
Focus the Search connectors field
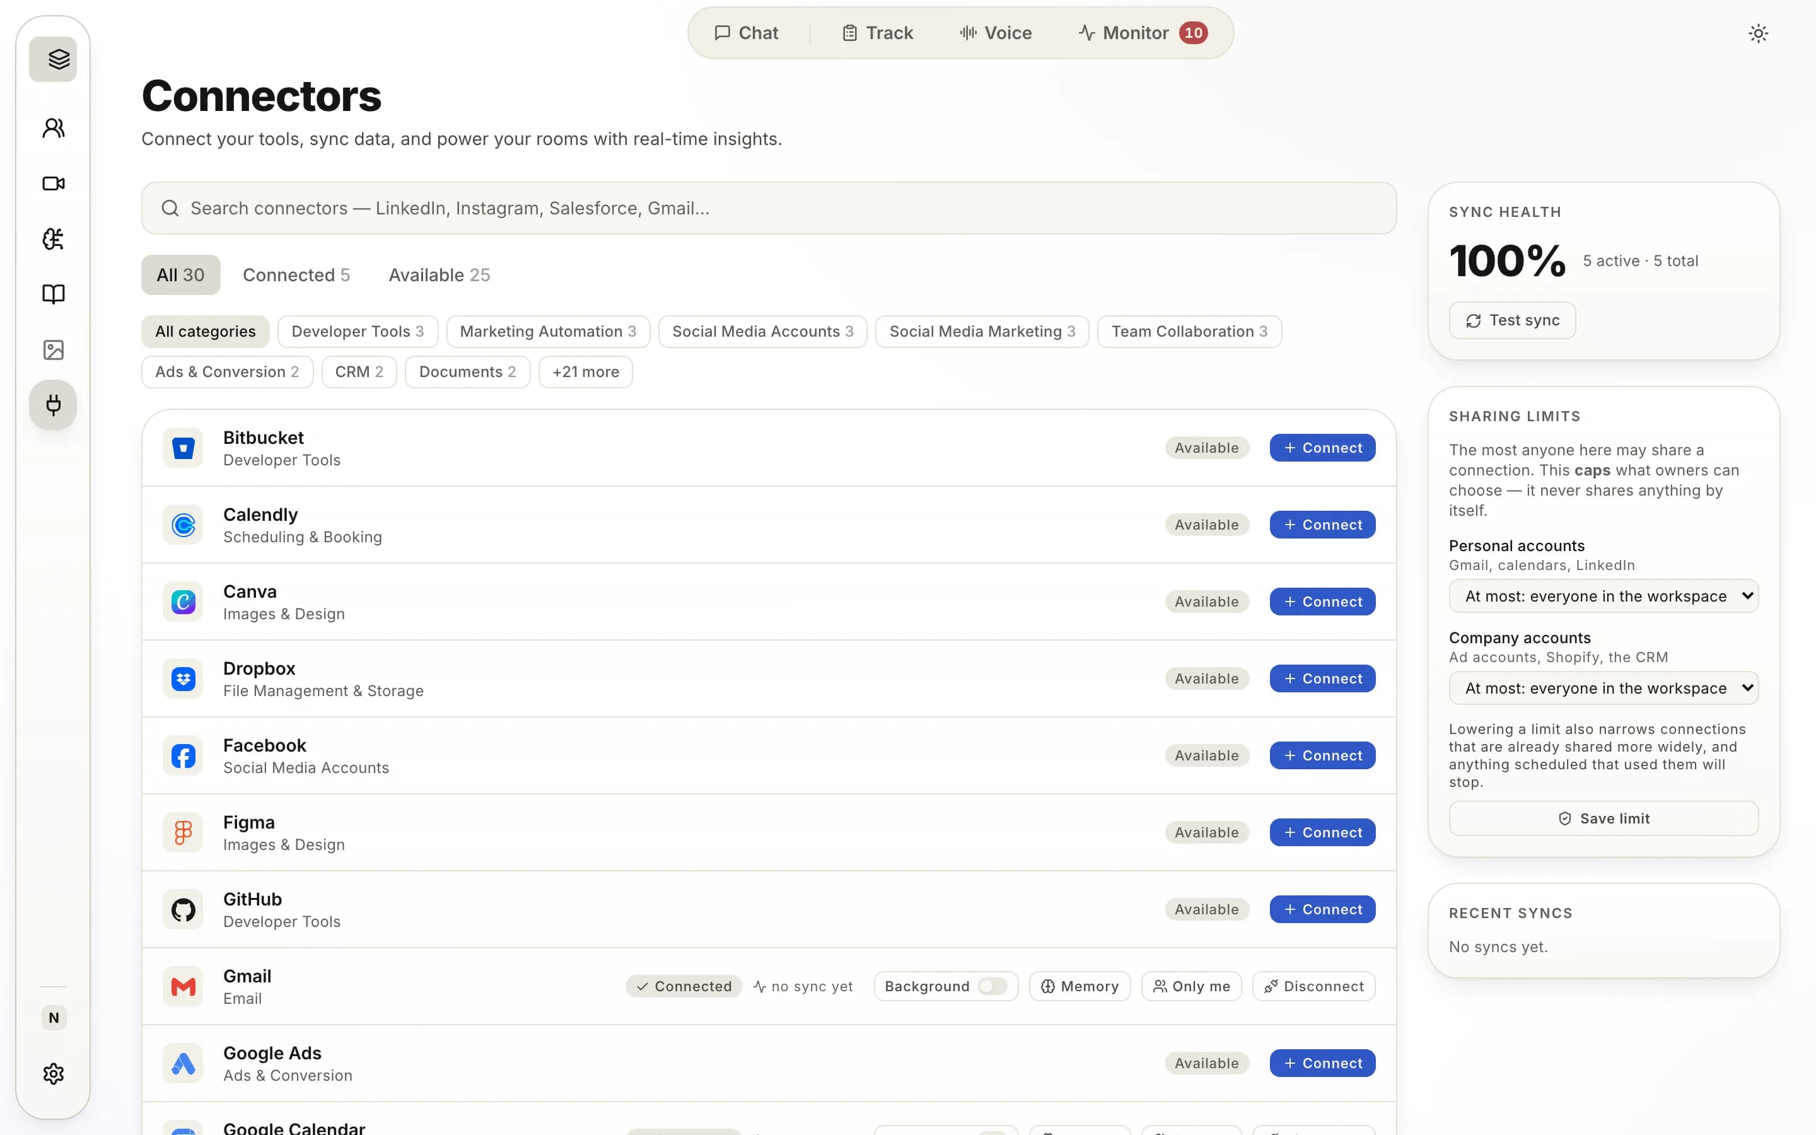[769, 208]
